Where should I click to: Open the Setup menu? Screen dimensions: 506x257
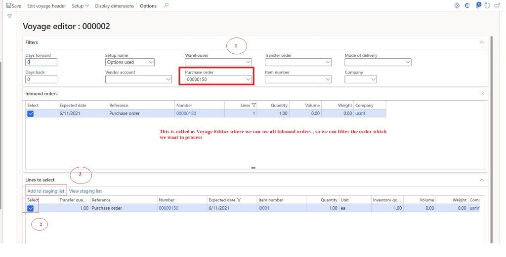pos(80,6)
